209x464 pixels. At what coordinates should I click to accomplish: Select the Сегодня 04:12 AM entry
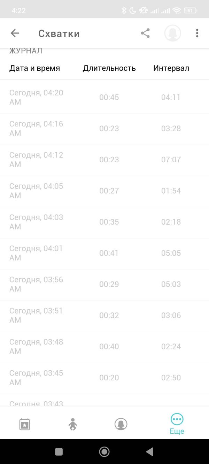(104, 160)
